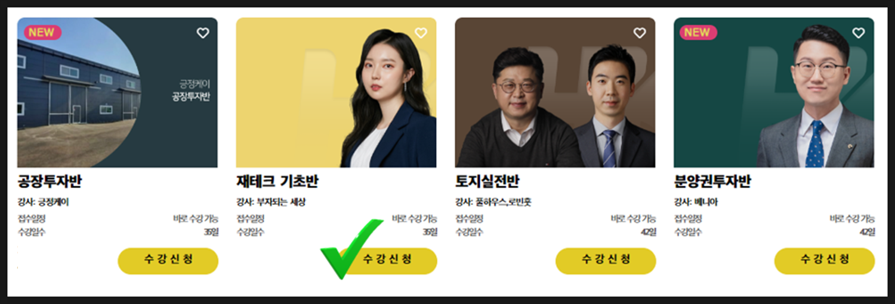Screen dimensions: 895x304
Task: Click instructor name 풀하우스,로빈훗
Action: [503, 202]
